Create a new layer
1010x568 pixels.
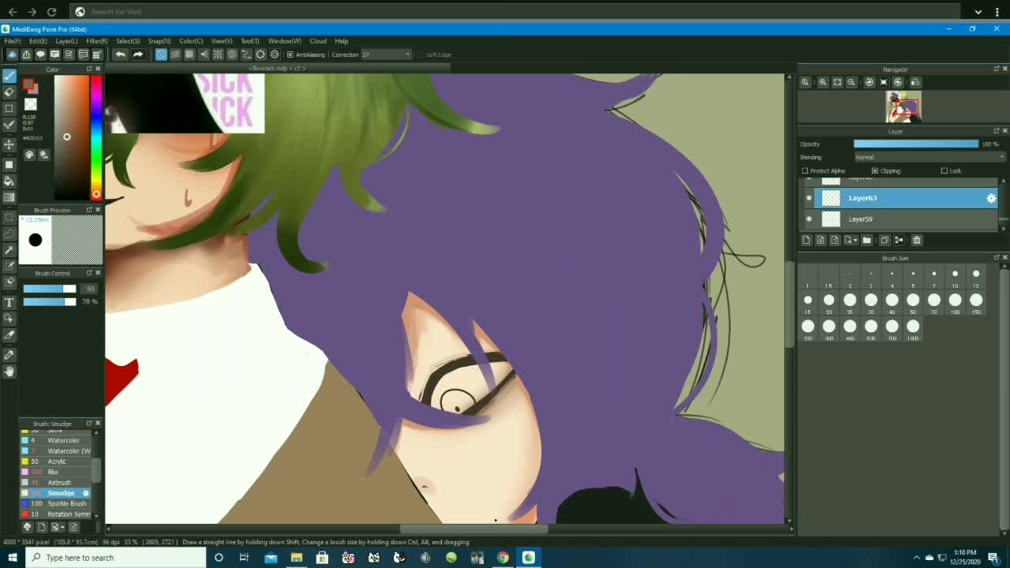point(806,240)
